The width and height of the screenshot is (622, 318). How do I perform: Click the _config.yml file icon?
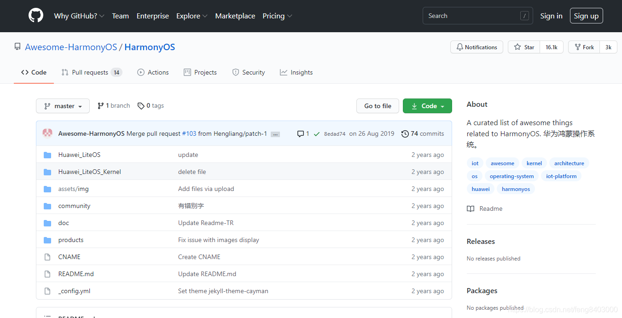tap(47, 291)
